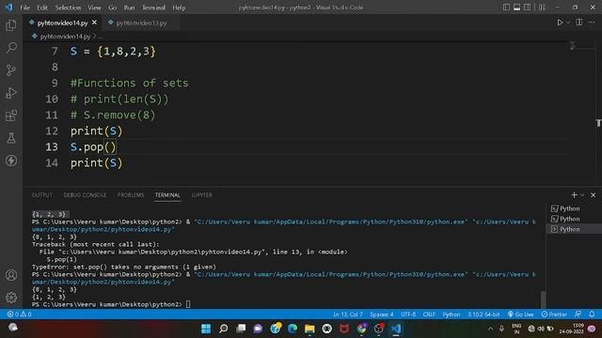Open the Manage gear icon
Viewport: 602px width, 338px height.
coord(11,298)
